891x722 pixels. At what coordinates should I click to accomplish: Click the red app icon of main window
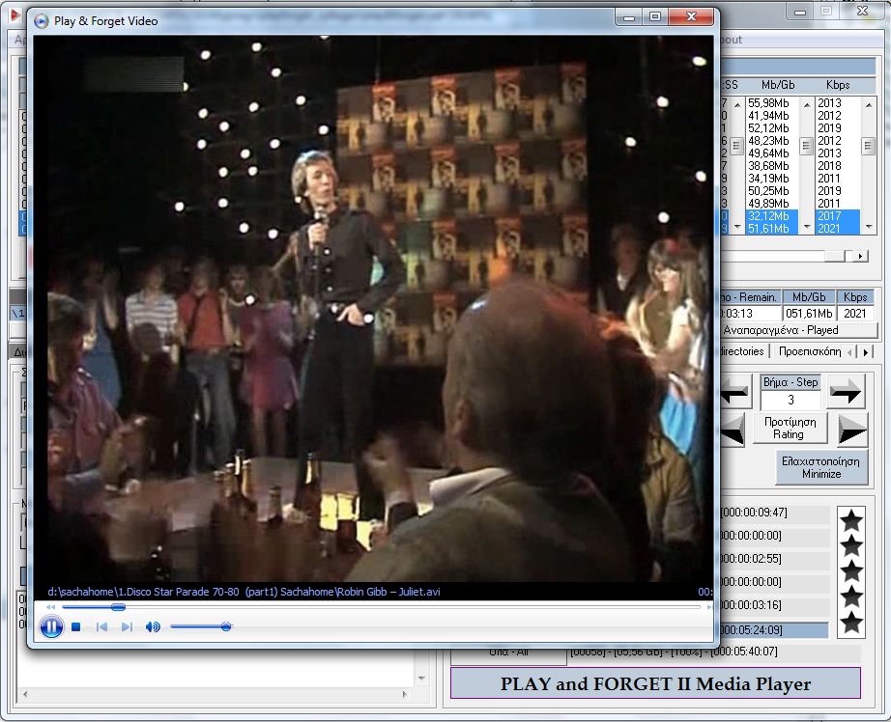click(x=14, y=14)
